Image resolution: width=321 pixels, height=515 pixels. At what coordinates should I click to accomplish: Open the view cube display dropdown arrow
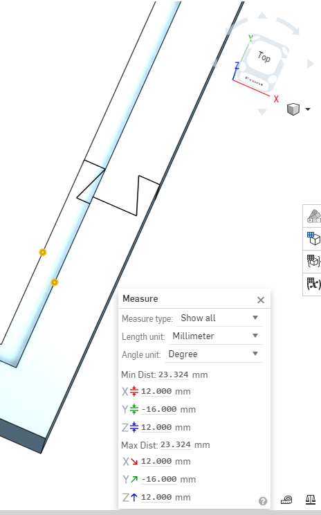[308, 109]
